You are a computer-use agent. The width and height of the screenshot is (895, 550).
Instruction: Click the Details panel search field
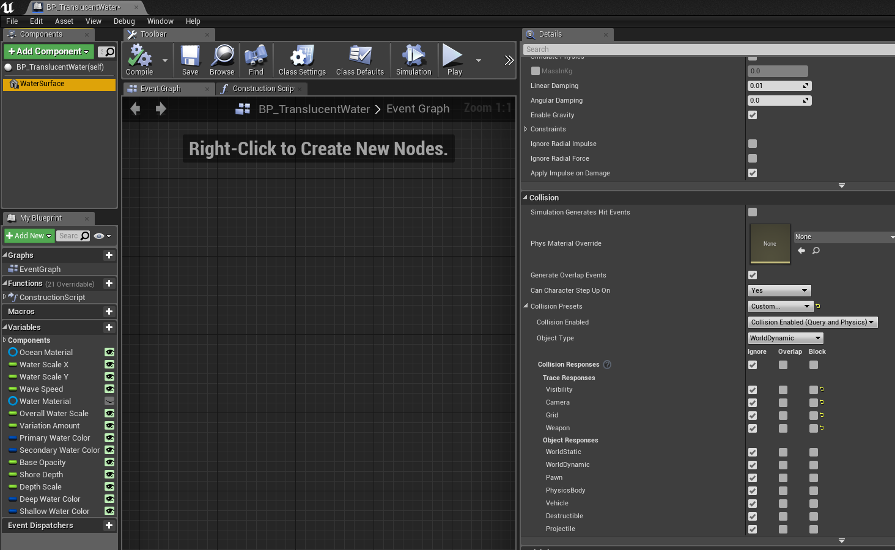coord(709,50)
